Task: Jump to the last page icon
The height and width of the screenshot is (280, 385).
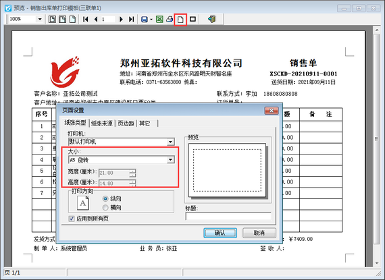Action: point(131,19)
